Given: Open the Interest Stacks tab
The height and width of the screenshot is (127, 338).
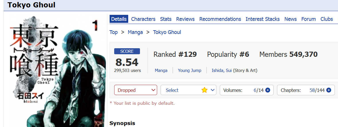Looking at the screenshot, I should pyautogui.click(x=262, y=19).
